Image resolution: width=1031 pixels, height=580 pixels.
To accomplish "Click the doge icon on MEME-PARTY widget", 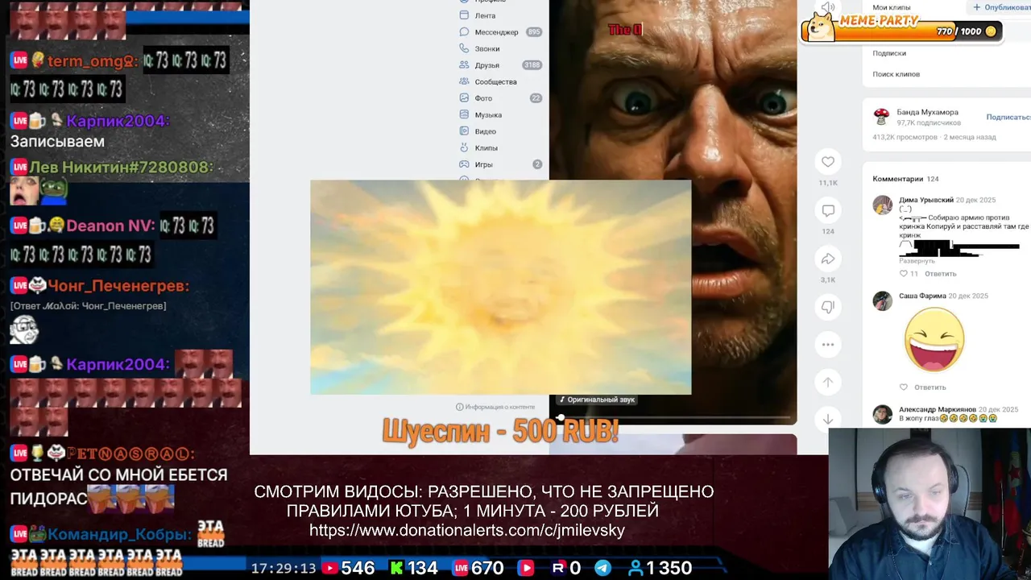I will pos(821,27).
